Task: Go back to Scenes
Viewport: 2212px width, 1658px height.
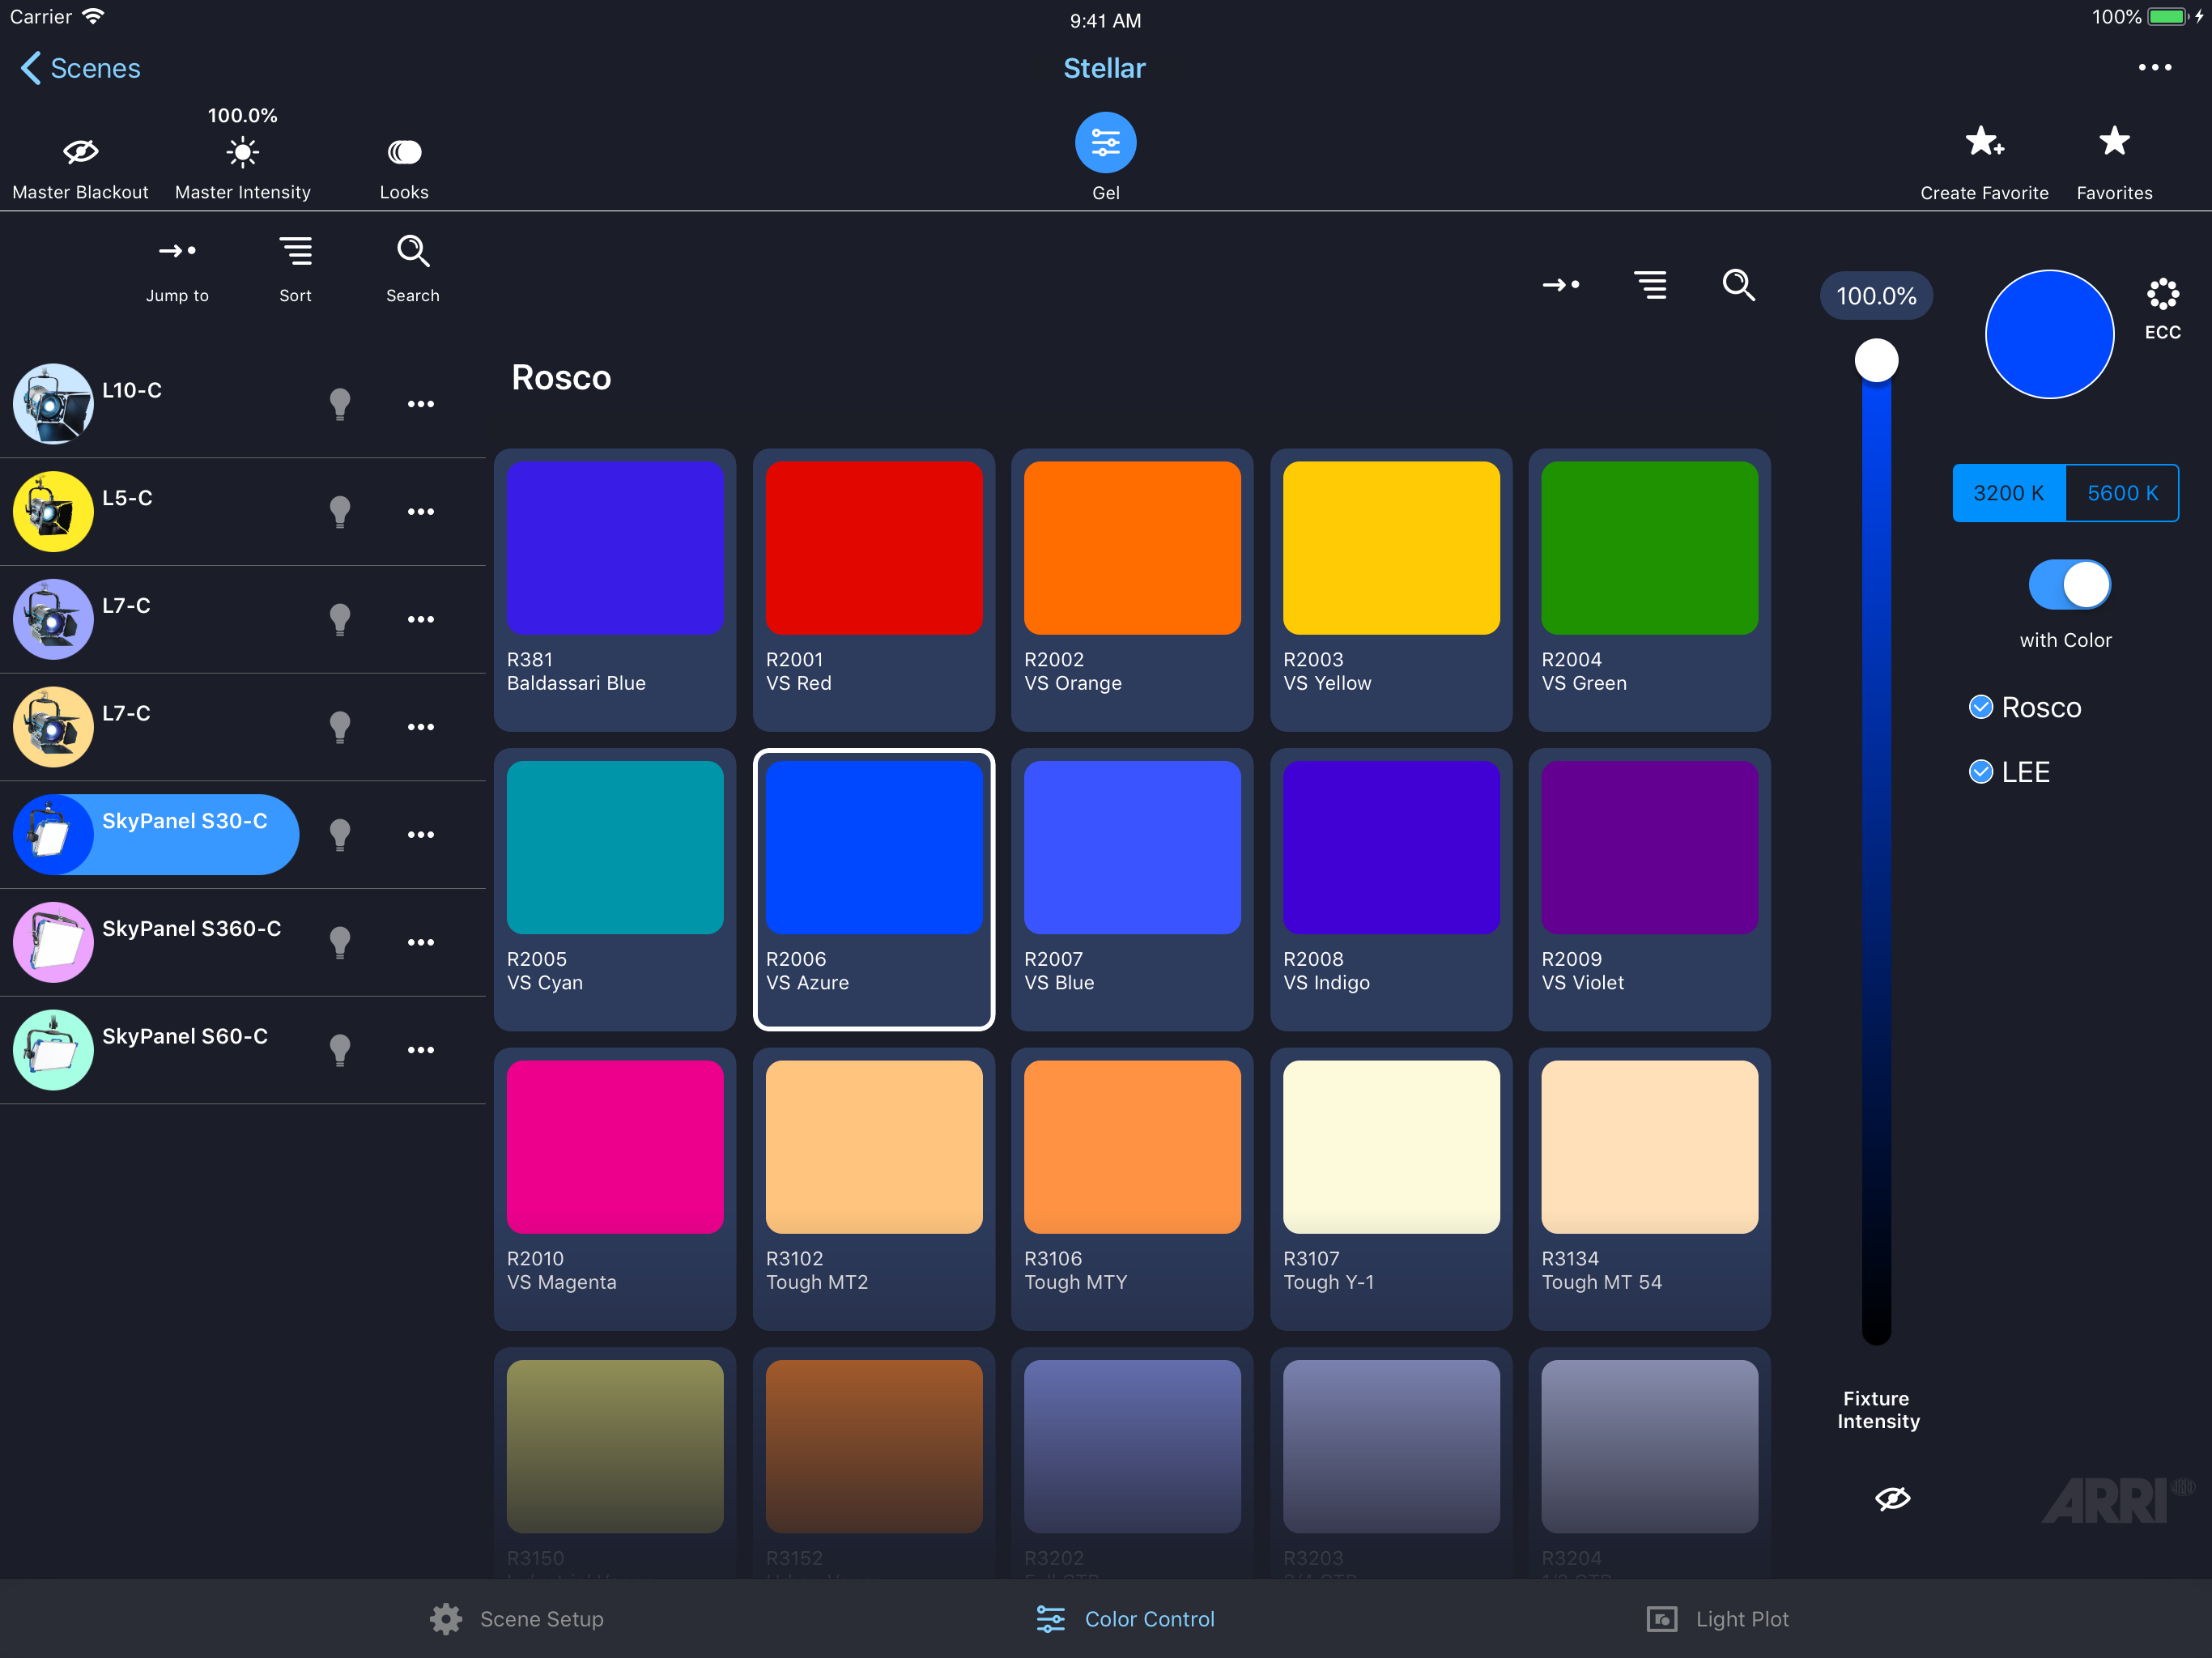Action: (81, 68)
